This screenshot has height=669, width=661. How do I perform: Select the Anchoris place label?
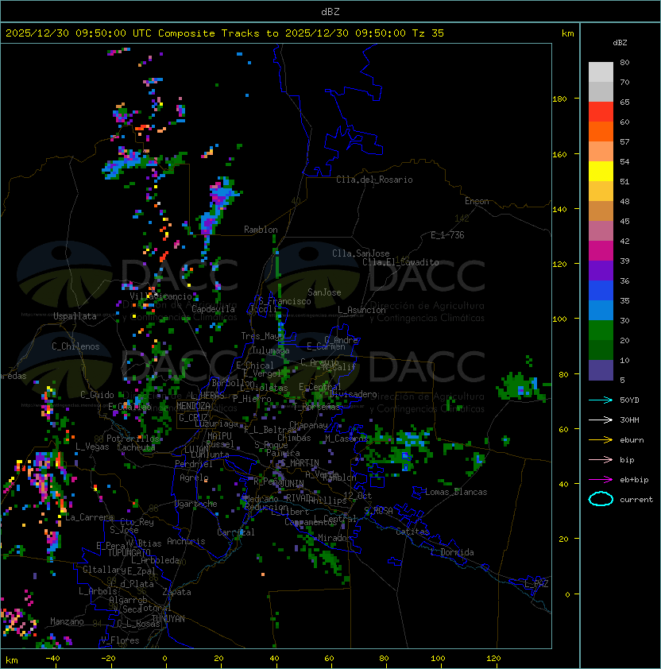186,541
